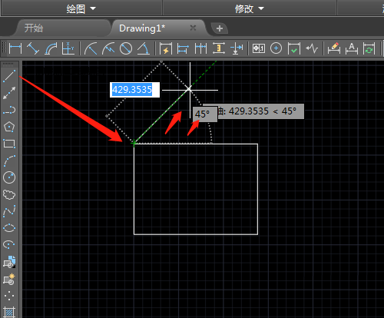384x318 pixels.
Task: Click the Dimension Inspection icon
Action: [293, 48]
